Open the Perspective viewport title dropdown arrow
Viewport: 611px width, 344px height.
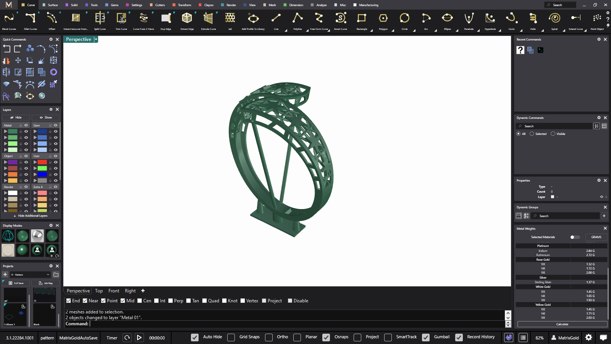click(96, 39)
